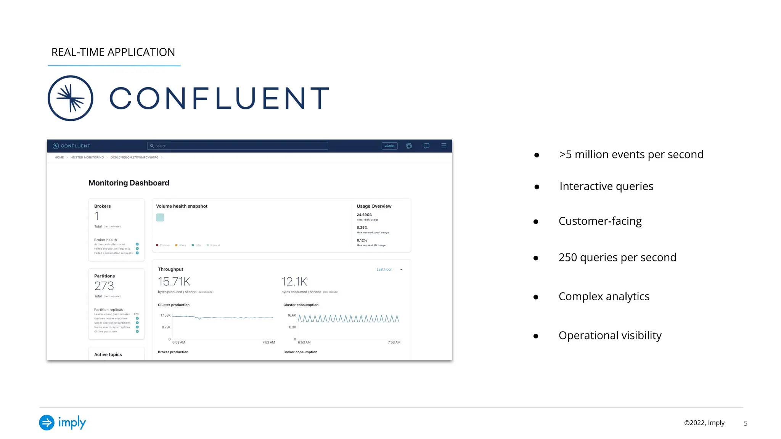
Task: Click Offline partitions check indicator
Action: (x=137, y=332)
